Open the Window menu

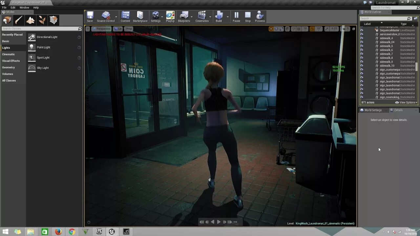[x=24, y=8]
